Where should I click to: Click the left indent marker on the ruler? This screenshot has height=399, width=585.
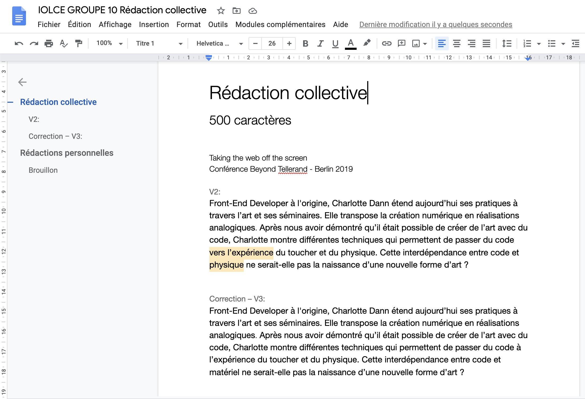point(209,58)
